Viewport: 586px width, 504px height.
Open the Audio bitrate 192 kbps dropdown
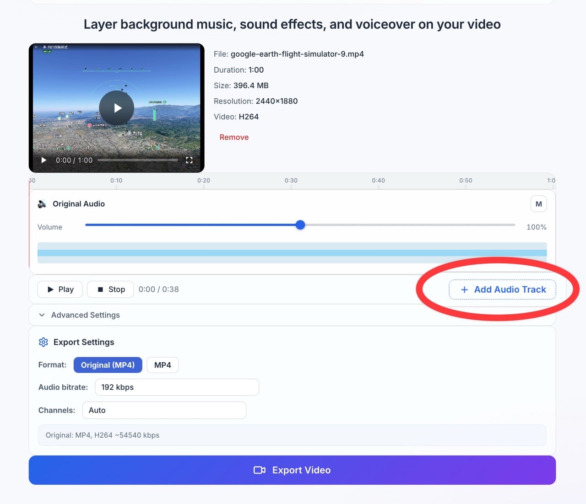coord(177,387)
